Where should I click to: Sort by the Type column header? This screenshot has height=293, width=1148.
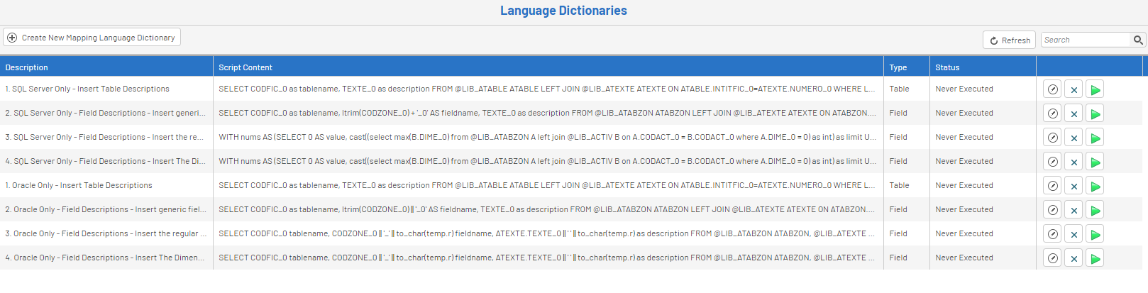tap(898, 67)
